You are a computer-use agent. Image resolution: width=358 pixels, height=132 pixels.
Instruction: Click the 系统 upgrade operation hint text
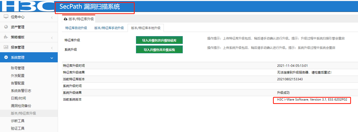tap(271, 48)
